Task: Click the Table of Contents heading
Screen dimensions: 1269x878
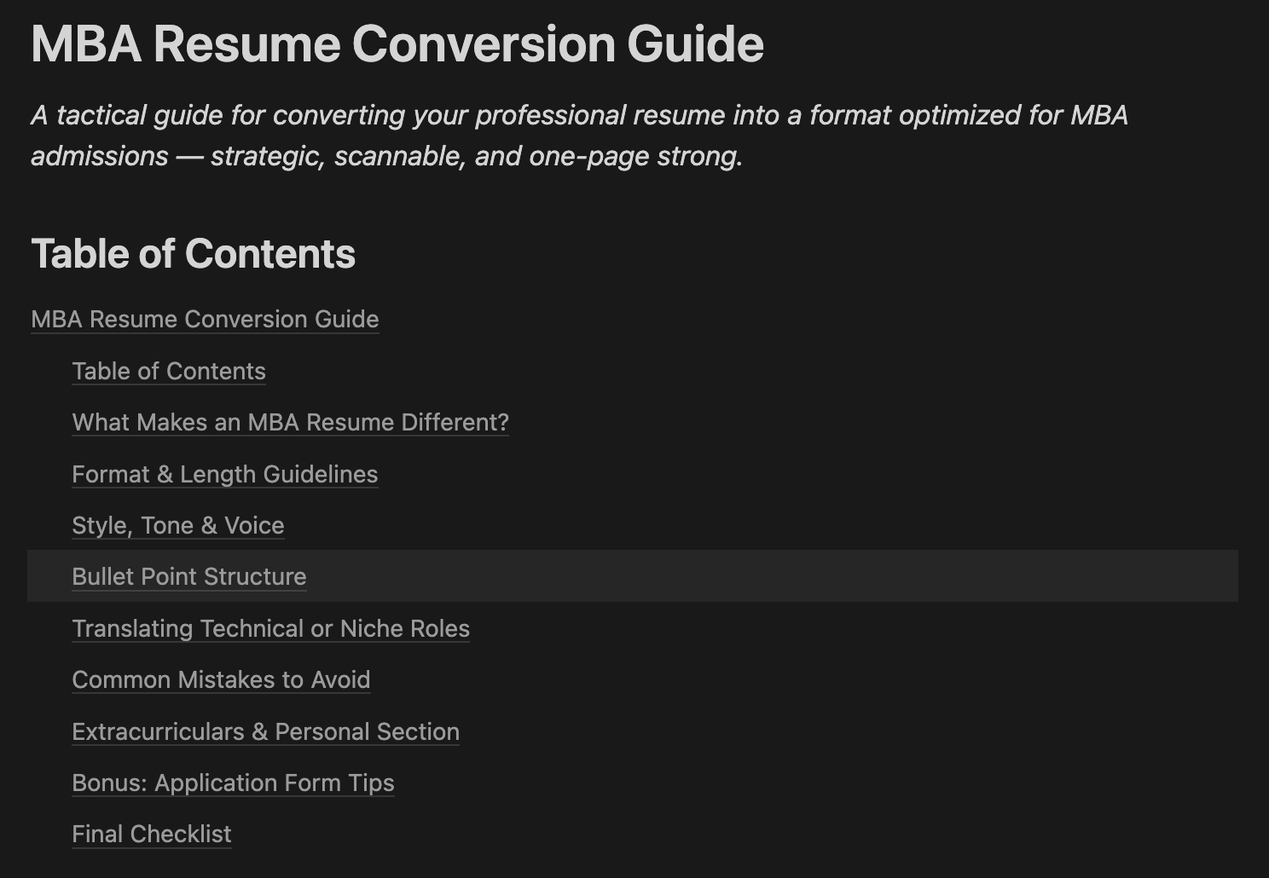Action: (x=193, y=254)
